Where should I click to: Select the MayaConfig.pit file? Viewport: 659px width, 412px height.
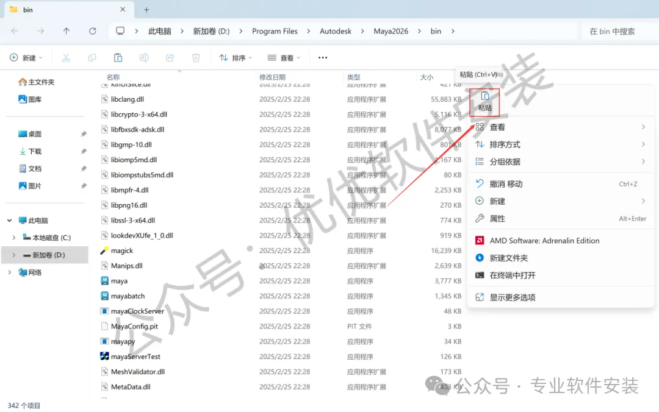point(134,326)
